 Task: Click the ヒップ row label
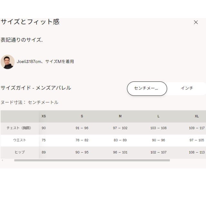tap(19, 152)
